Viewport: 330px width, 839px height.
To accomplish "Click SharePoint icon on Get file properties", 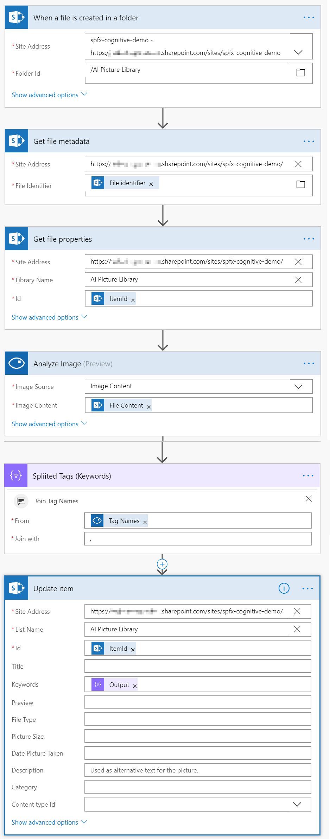I will click(x=17, y=239).
